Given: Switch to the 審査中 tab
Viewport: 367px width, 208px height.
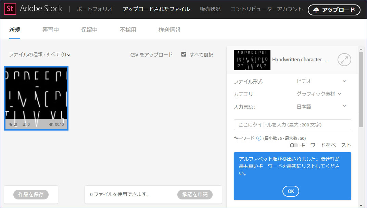Looking at the screenshot, I should point(51,30).
